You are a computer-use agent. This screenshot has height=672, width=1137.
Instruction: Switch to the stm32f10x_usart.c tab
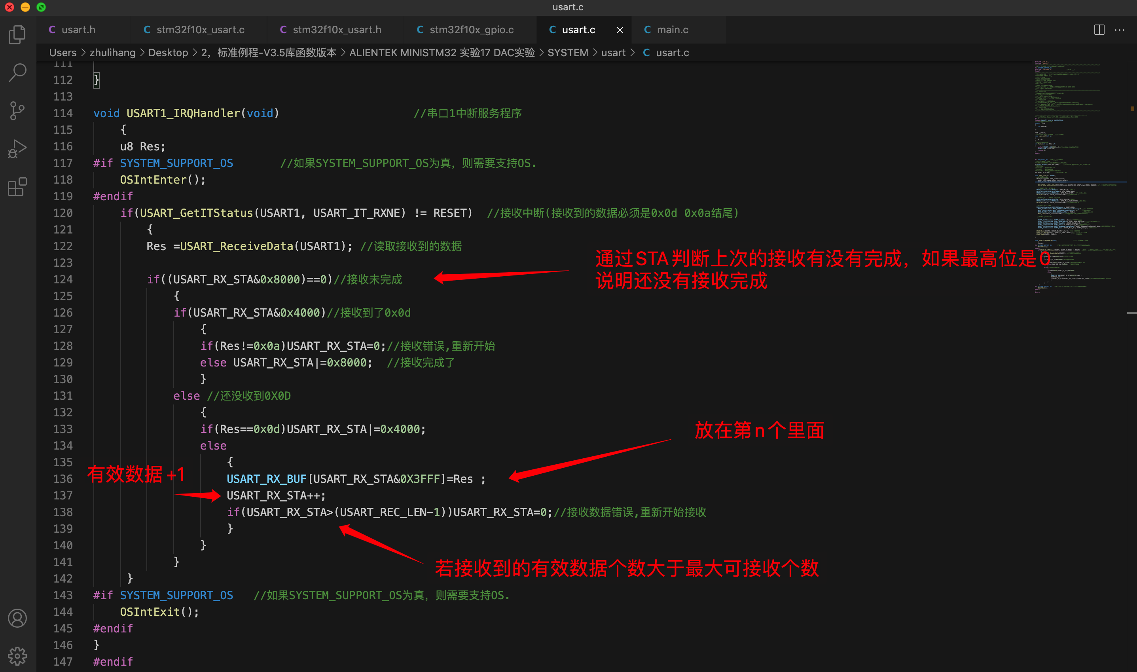point(199,30)
